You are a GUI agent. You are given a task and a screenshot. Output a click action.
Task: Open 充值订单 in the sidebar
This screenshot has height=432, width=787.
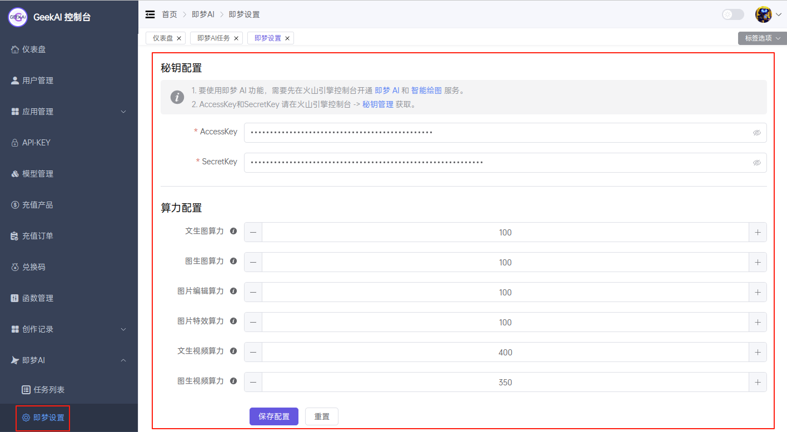coord(69,236)
